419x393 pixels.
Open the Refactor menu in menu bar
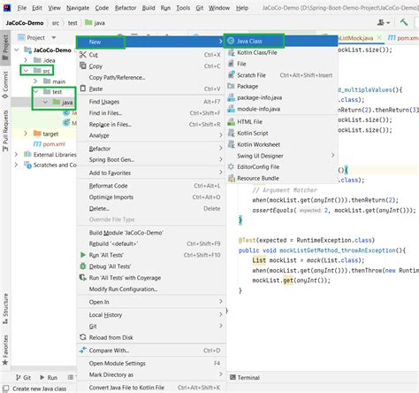pos(126,8)
